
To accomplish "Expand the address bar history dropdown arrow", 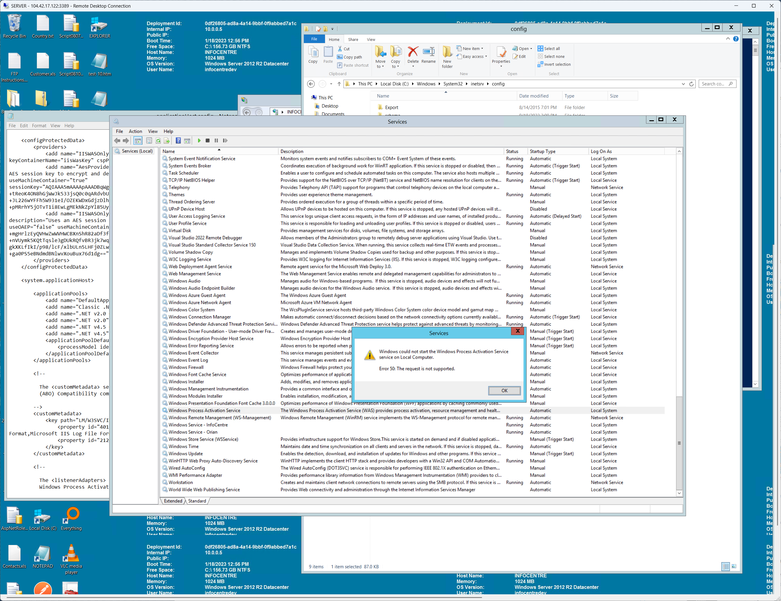I will click(x=683, y=84).
